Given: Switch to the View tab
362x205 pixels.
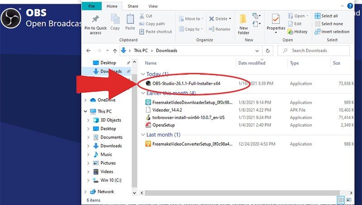Looking at the screenshot, I should point(153,6).
